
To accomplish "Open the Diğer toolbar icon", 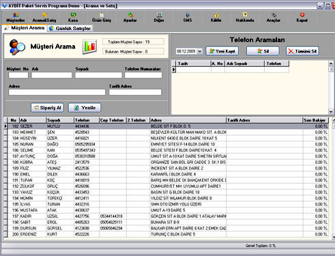I will [x=159, y=18].
